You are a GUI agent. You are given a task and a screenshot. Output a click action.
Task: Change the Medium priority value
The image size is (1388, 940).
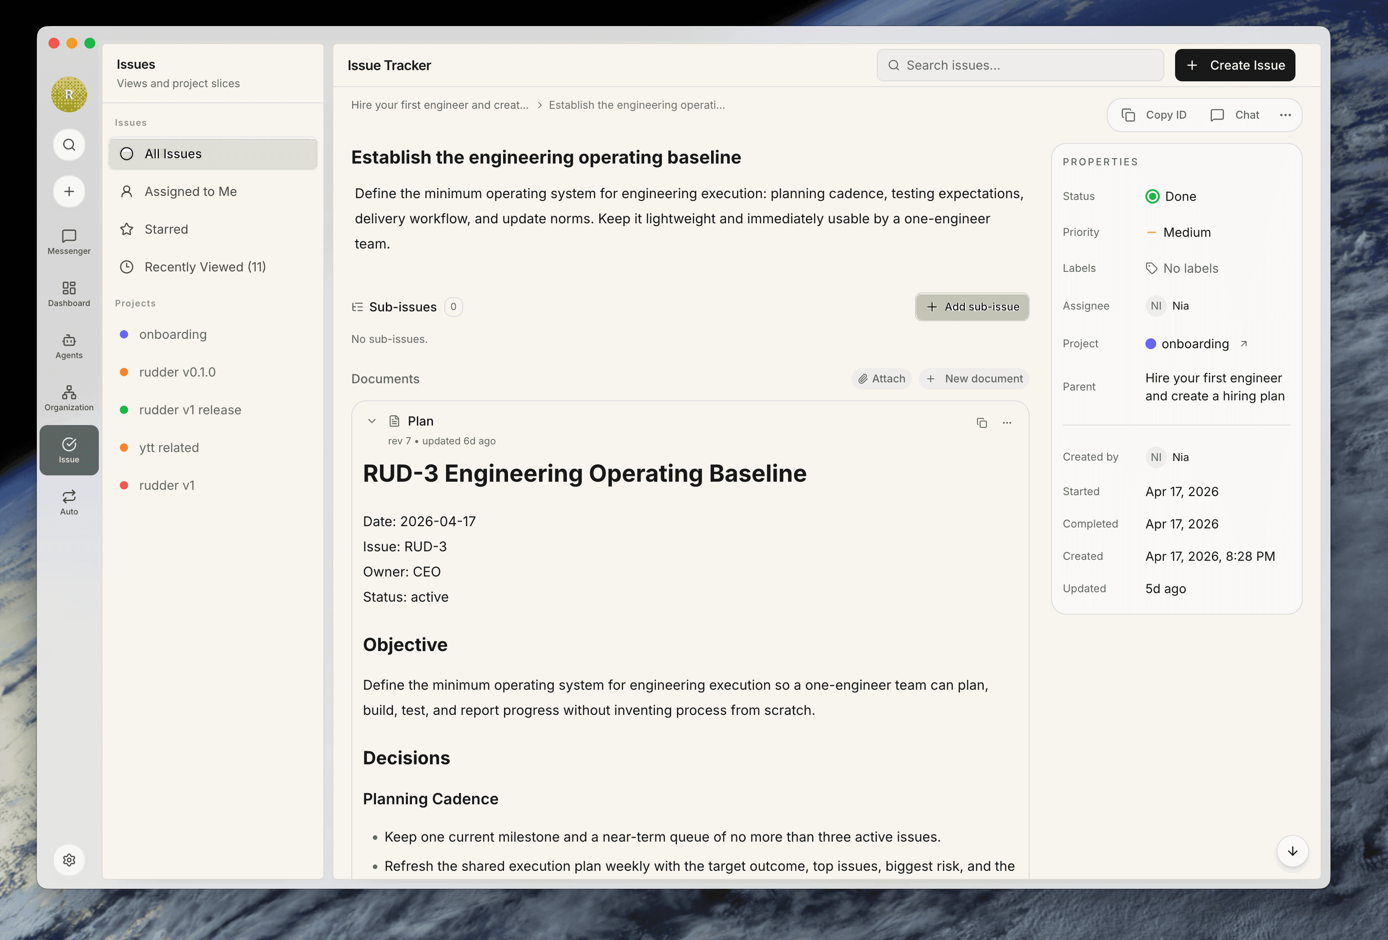click(1178, 232)
